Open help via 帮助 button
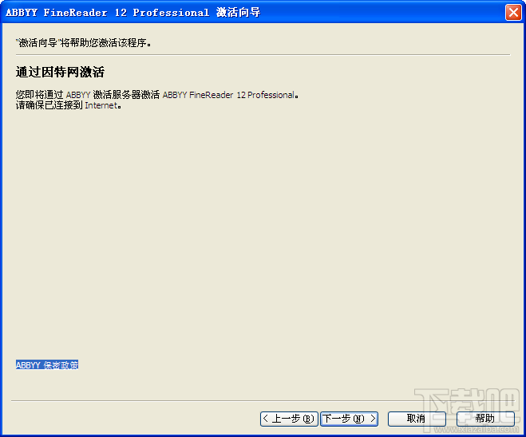 pos(485,419)
